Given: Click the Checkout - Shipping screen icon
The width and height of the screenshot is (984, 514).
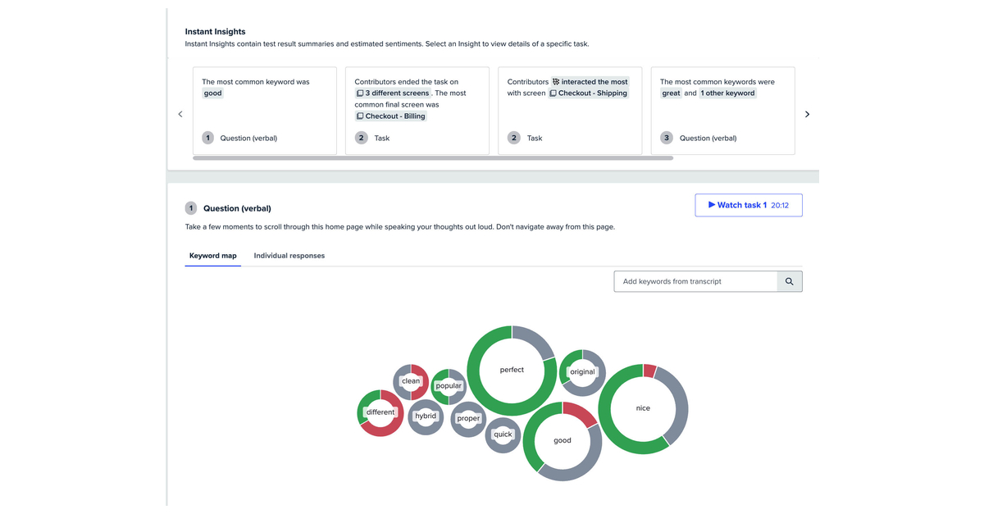Looking at the screenshot, I should tap(553, 93).
